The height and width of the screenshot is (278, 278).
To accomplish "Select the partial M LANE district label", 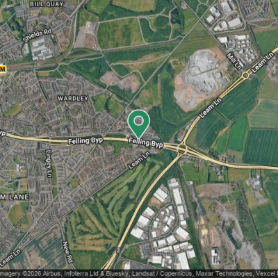I will 15,197.
